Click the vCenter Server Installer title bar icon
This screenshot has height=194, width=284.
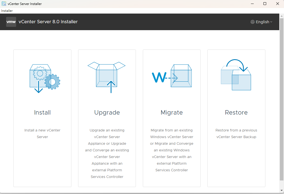[x=4, y=4]
